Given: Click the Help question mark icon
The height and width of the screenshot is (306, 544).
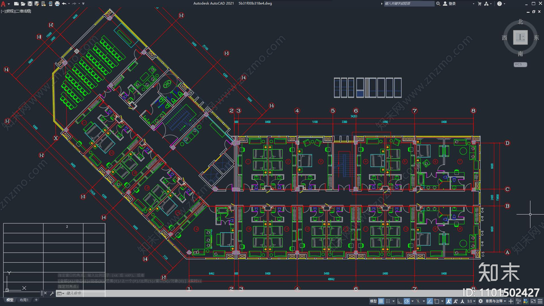Looking at the screenshot, I should (499, 4).
